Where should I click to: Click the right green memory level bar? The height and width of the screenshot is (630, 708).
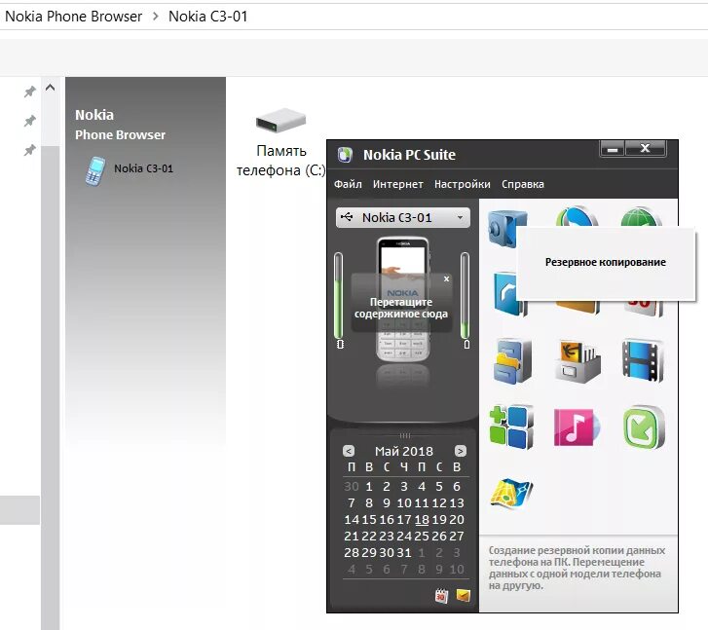point(466,296)
